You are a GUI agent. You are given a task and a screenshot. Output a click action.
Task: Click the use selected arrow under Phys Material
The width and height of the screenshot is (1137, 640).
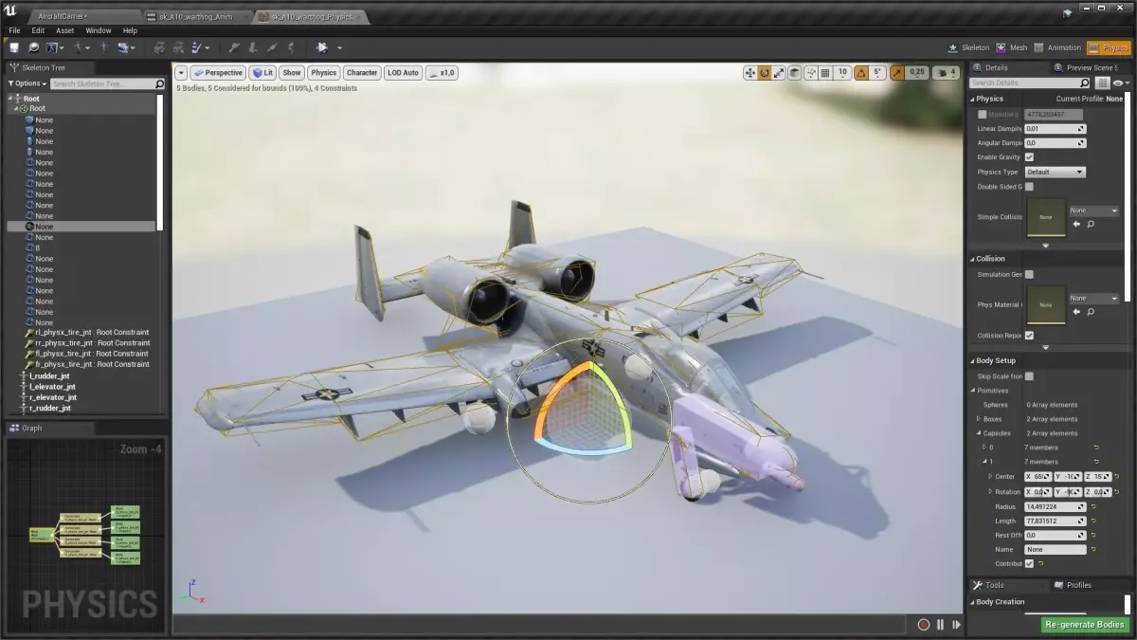(x=1076, y=311)
